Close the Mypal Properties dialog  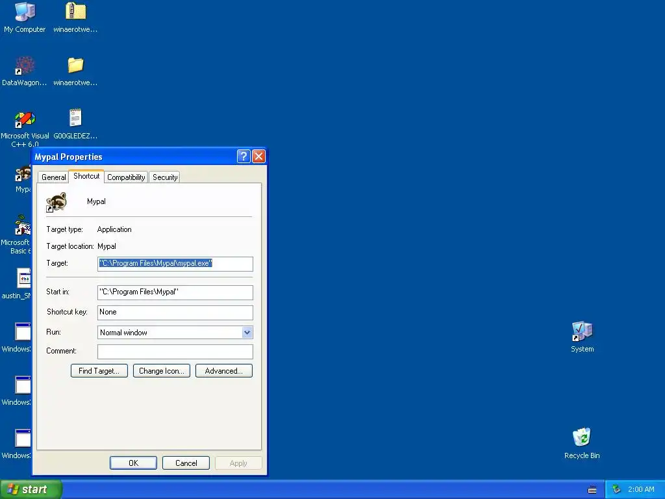pyautogui.click(x=258, y=157)
